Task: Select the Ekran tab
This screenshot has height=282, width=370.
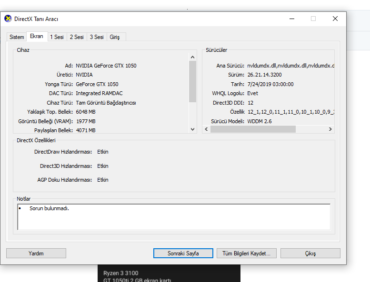Action: coord(37,36)
